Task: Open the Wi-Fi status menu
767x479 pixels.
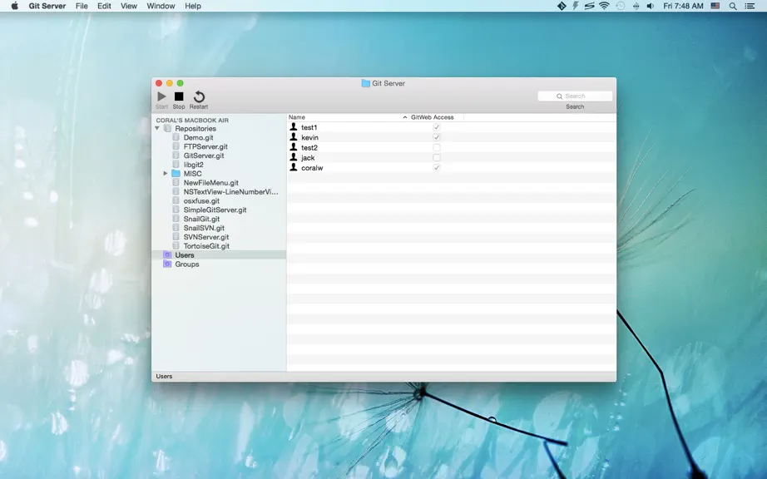Action: (604, 6)
